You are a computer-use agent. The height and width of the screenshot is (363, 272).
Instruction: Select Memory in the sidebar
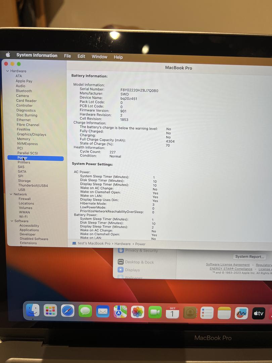pyautogui.click(x=24, y=139)
